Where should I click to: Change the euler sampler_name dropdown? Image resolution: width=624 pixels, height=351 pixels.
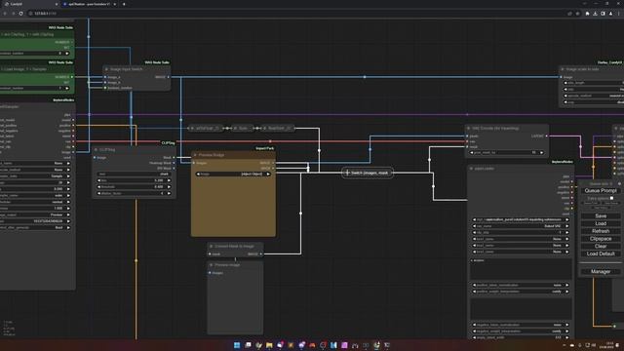35,195
